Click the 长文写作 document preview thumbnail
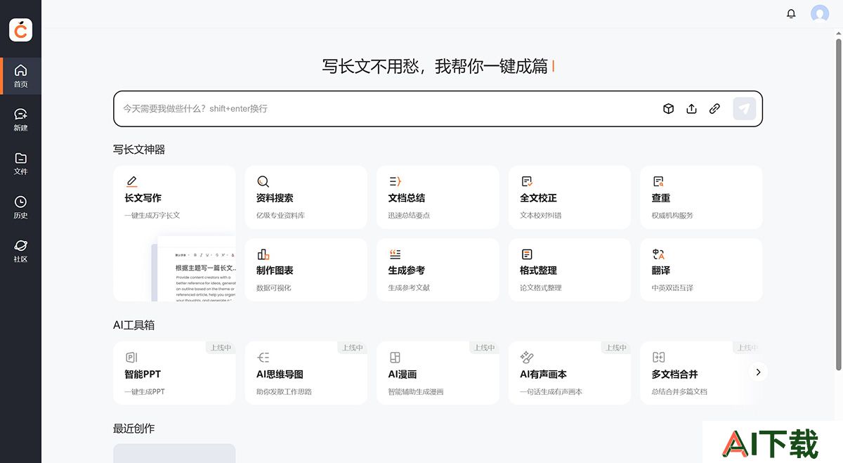The width and height of the screenshot is (843, 463). point(193,268)
